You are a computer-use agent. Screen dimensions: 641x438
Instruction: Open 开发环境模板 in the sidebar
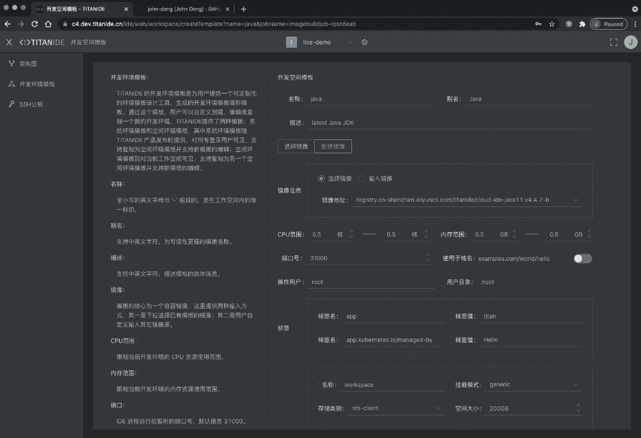click(x=37, y=84)
